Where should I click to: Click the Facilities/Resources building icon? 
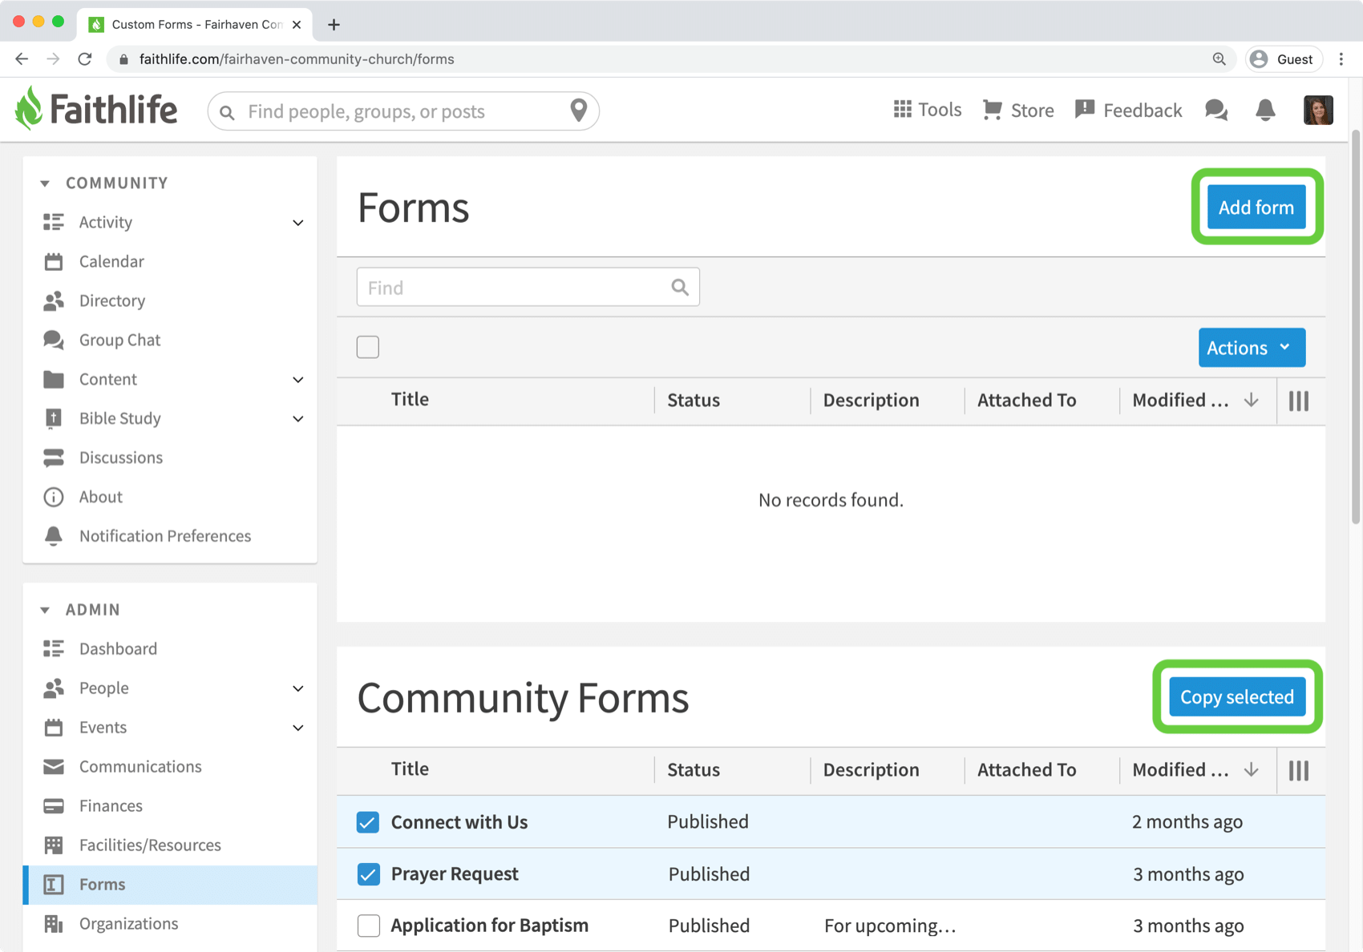(x=54, y=845)
